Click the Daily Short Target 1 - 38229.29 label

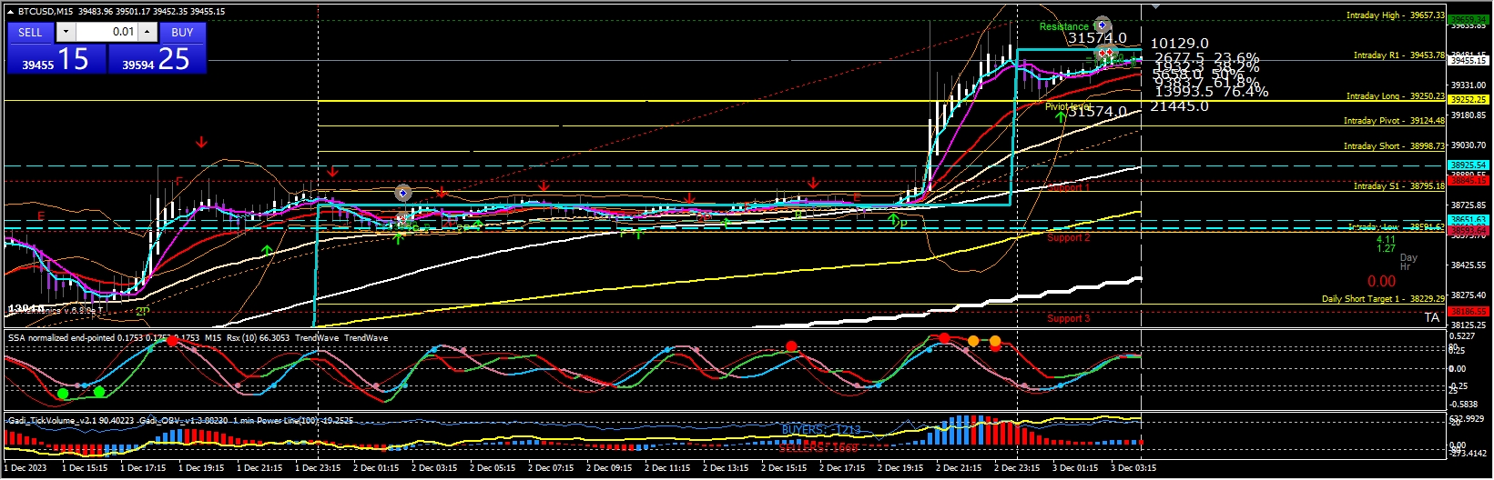click(x=1383, y=299)
